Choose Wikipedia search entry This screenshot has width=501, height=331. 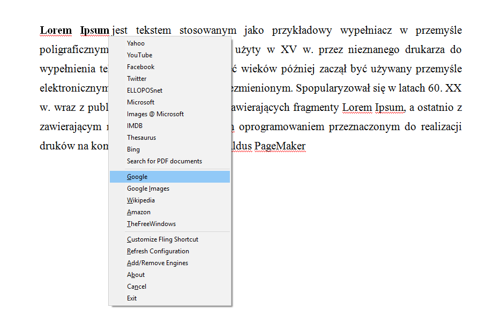click(170, 200)
